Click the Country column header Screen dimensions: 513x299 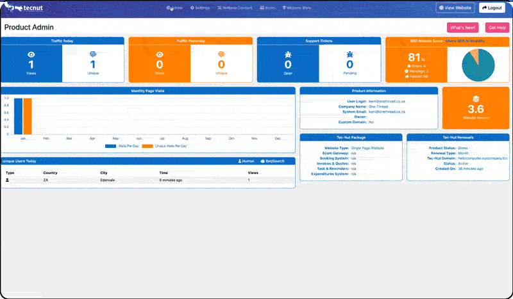(x=50, y=173)
